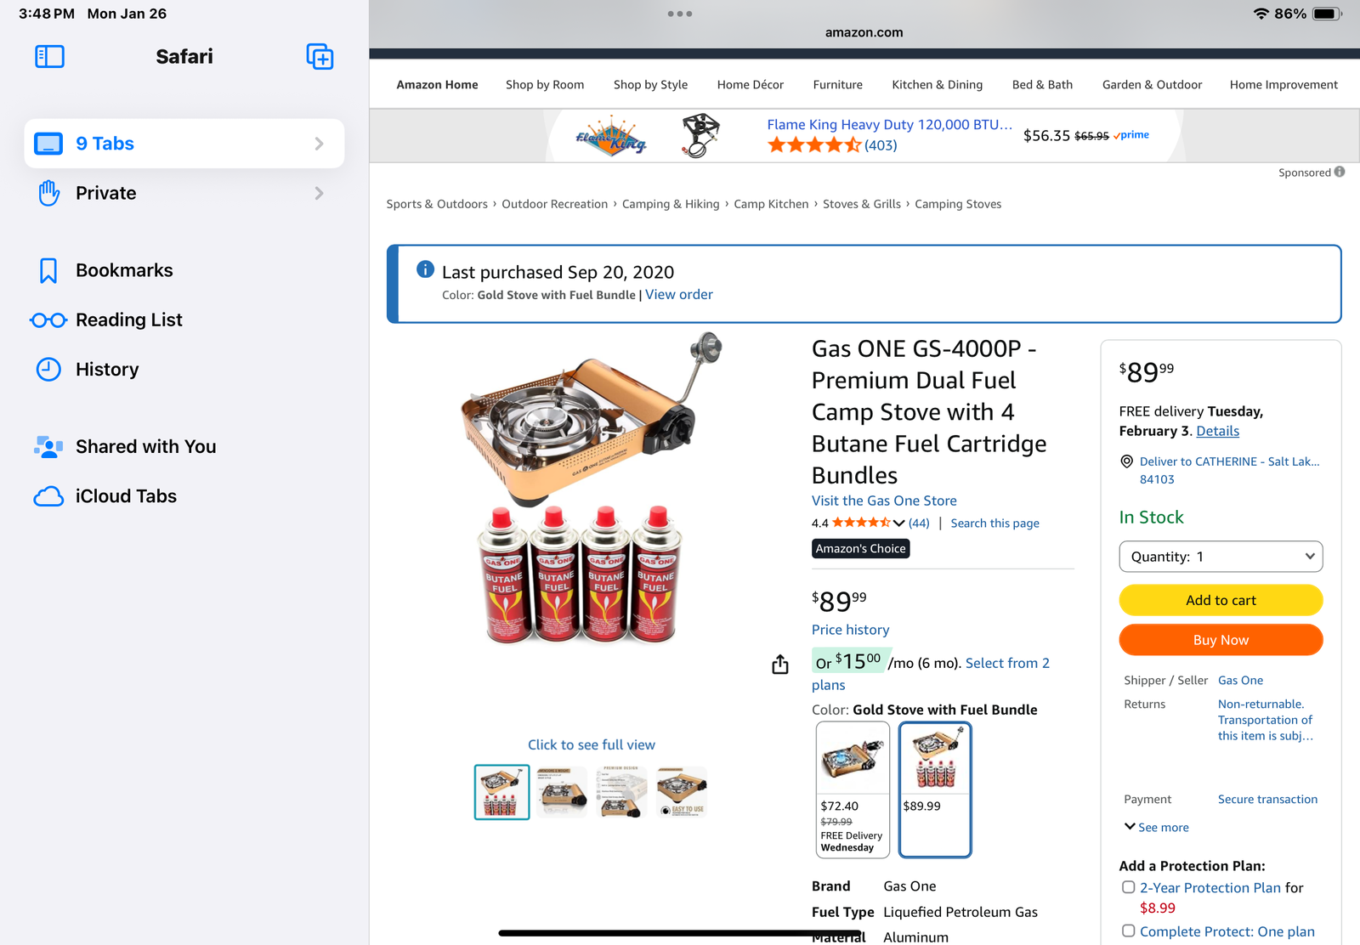Open Bookmarks in the sidebar
This screenshot has width=1360, height=945.
[124, 269]
